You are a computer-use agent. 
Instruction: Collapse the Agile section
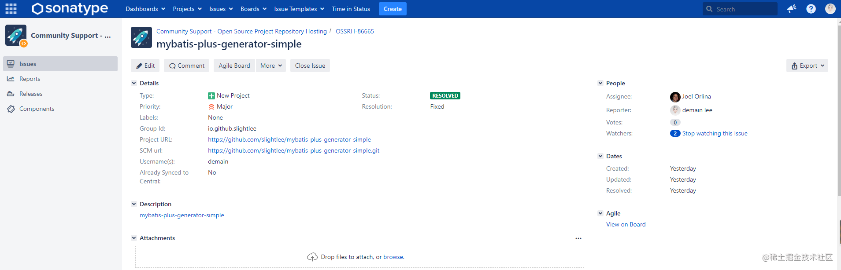tap(600, 213)
